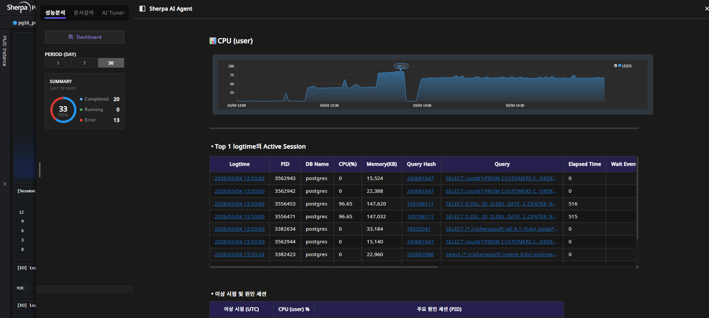Switch to the AI Tuner tab
Viewport: 709px width, 318px height.
[113, 13]
